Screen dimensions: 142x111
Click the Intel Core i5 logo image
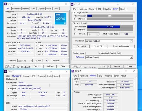tap(61, 19)
